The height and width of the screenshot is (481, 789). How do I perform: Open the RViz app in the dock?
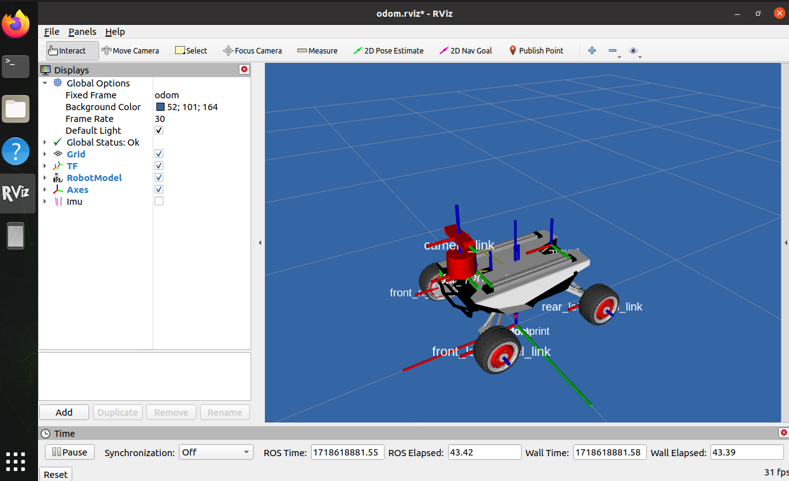pyautogui.click(x=16, y=194)
